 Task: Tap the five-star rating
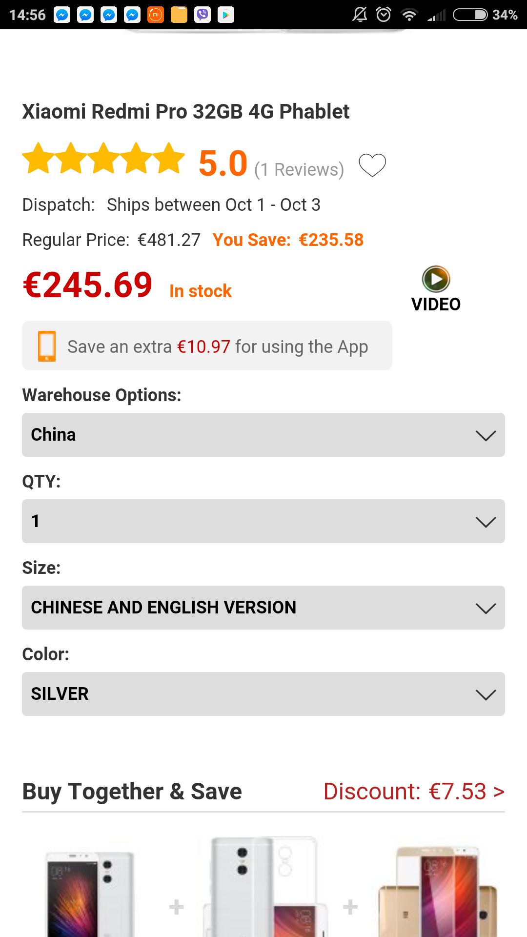(x=103, y=159)
